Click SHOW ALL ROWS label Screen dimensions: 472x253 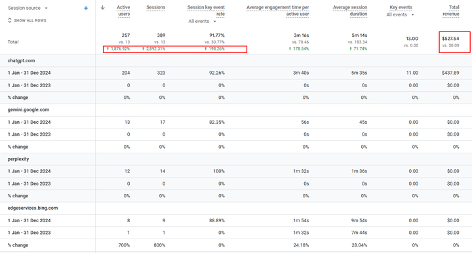click(x=30, y=20)
